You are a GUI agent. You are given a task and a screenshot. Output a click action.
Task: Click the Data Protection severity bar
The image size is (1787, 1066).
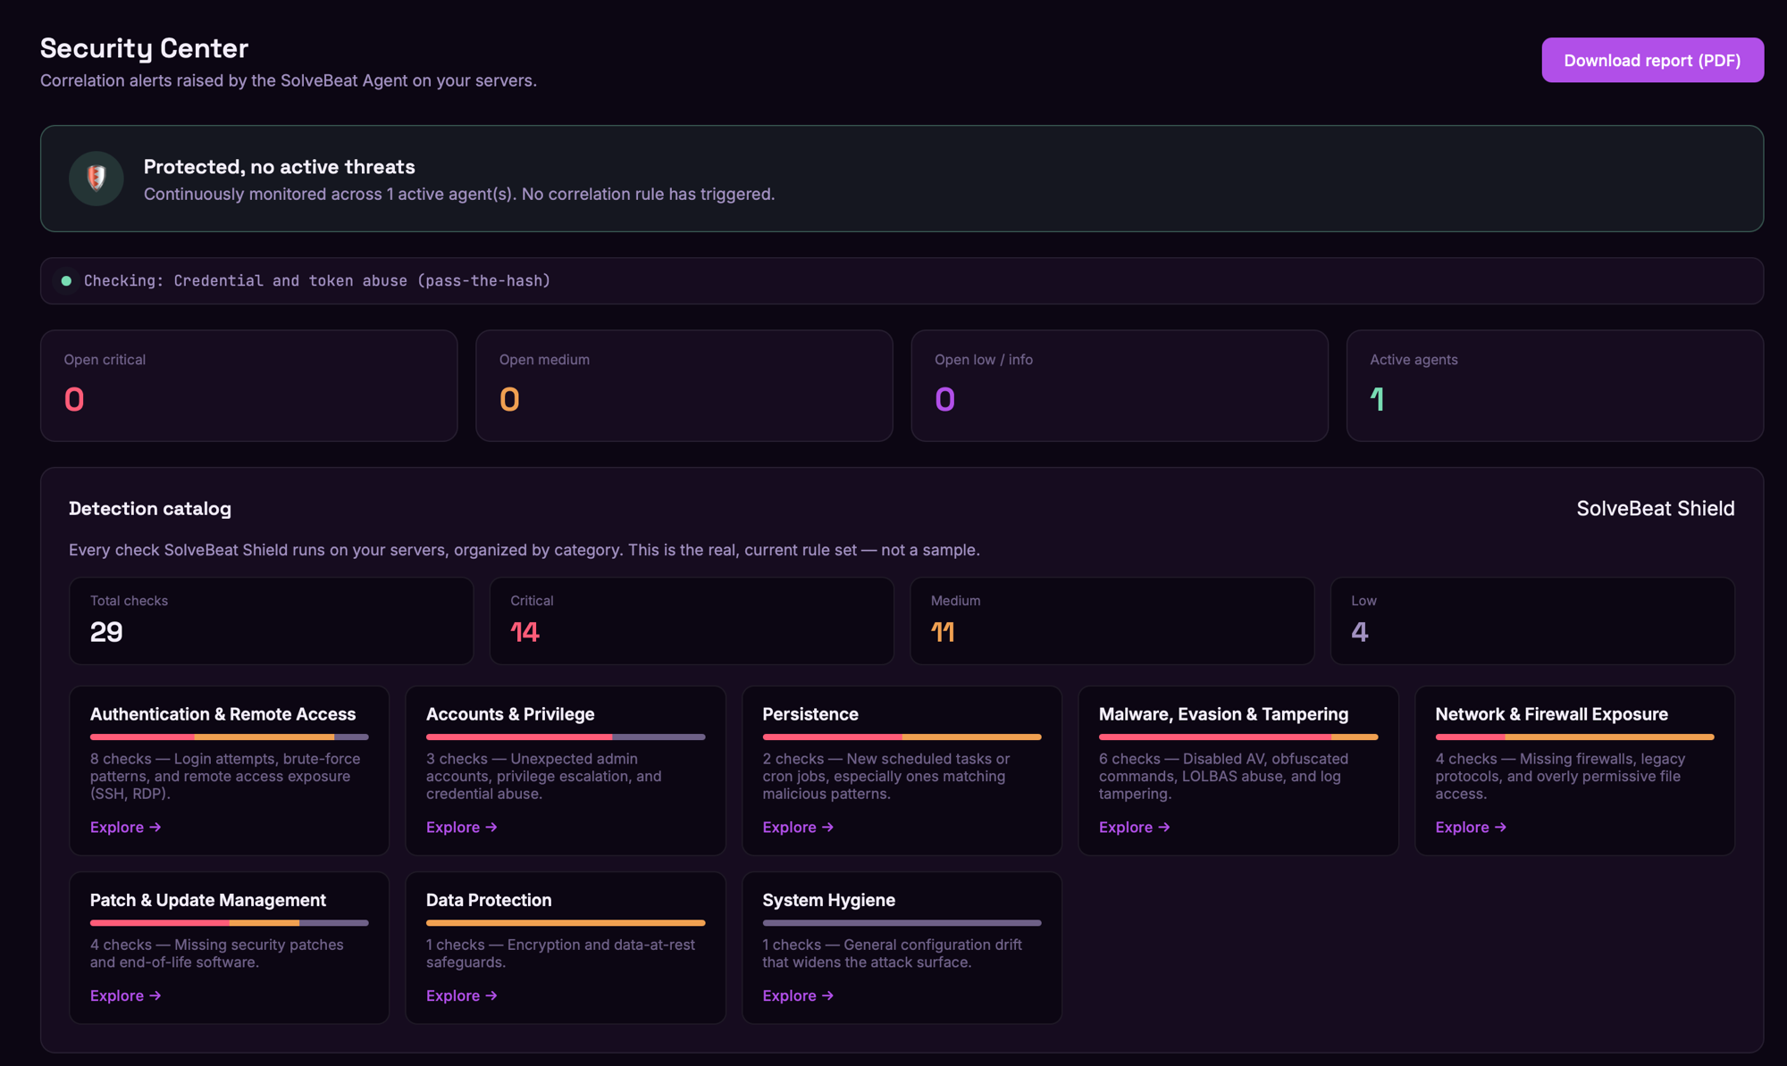coord(566,923)
